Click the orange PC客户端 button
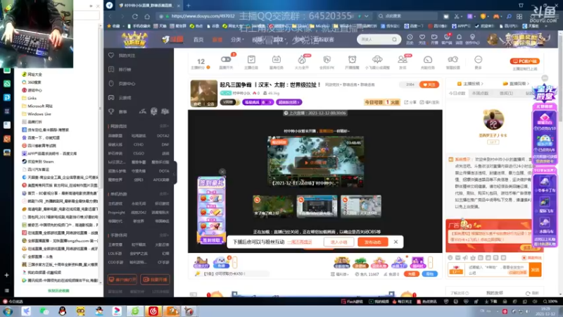563x317 pixels. tap(525, 61)
